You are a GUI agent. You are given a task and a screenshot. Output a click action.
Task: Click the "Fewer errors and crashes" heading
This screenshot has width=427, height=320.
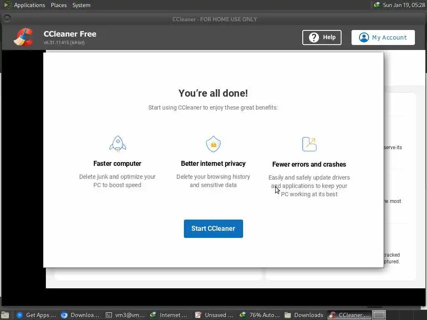pos(309,164)
